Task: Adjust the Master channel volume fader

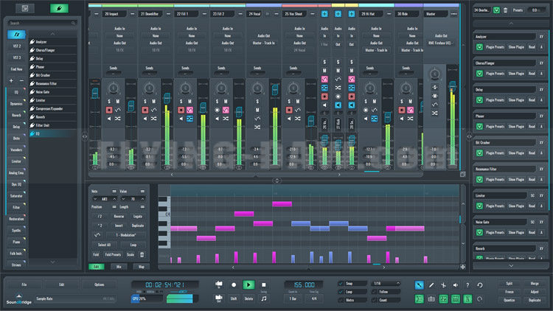Action: point(453,85)
